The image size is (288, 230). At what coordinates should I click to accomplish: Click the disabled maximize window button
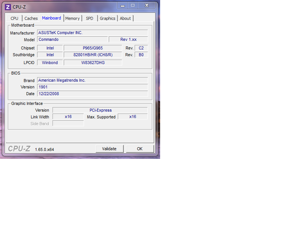tap(132, 5)
